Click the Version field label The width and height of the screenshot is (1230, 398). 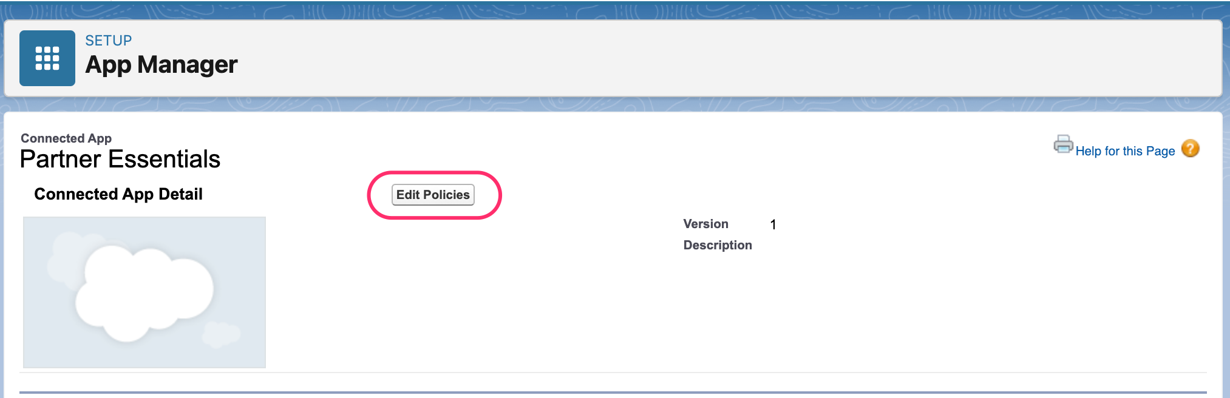coord(705,224)
